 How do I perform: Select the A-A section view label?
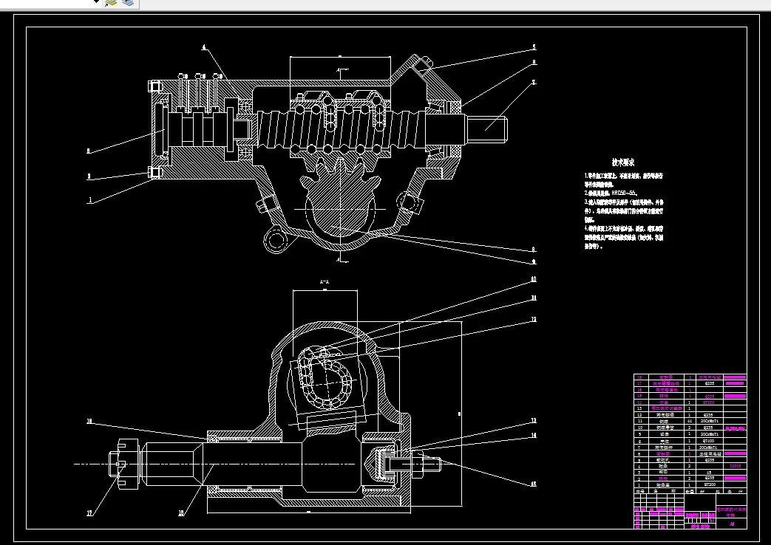click(x=325, y=282)
